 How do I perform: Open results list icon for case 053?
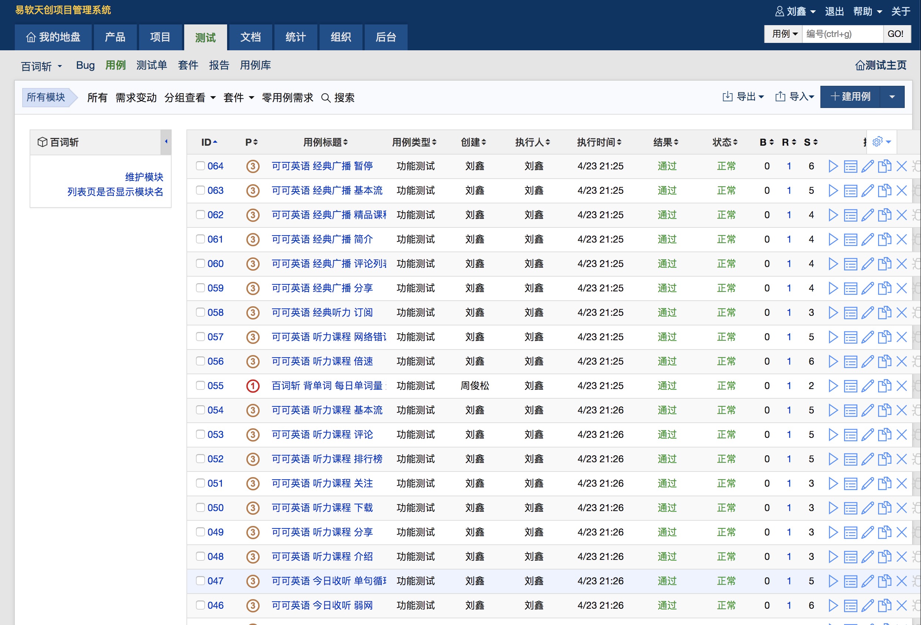click(850, 435)
